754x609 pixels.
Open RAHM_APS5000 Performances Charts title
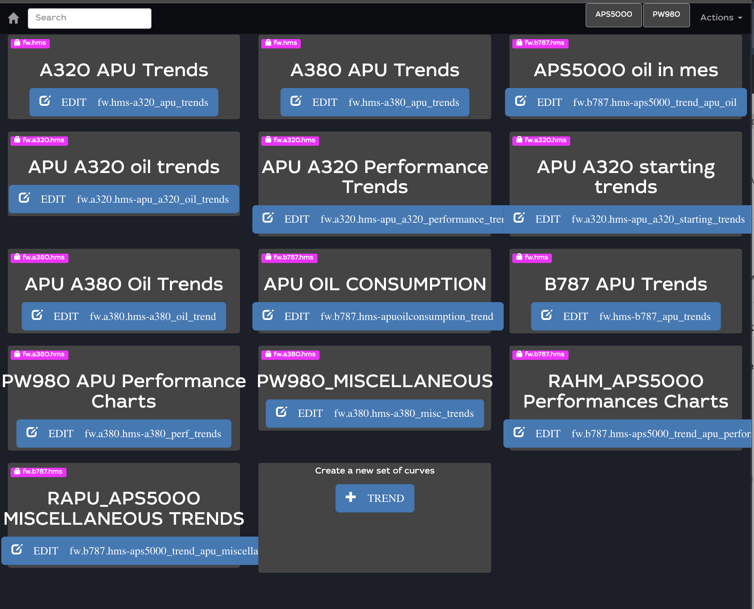pyautogui.click(x=626, y=391)
